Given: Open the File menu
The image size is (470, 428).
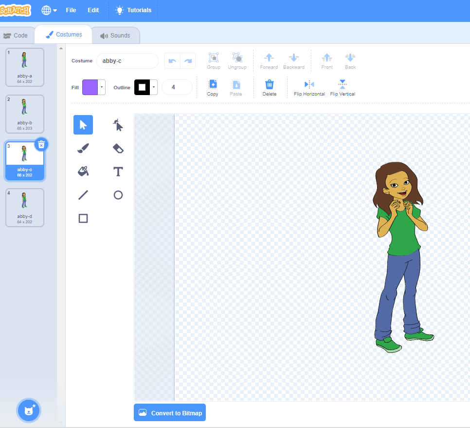Looking at the screenshot, I should (x=71, y=10).
